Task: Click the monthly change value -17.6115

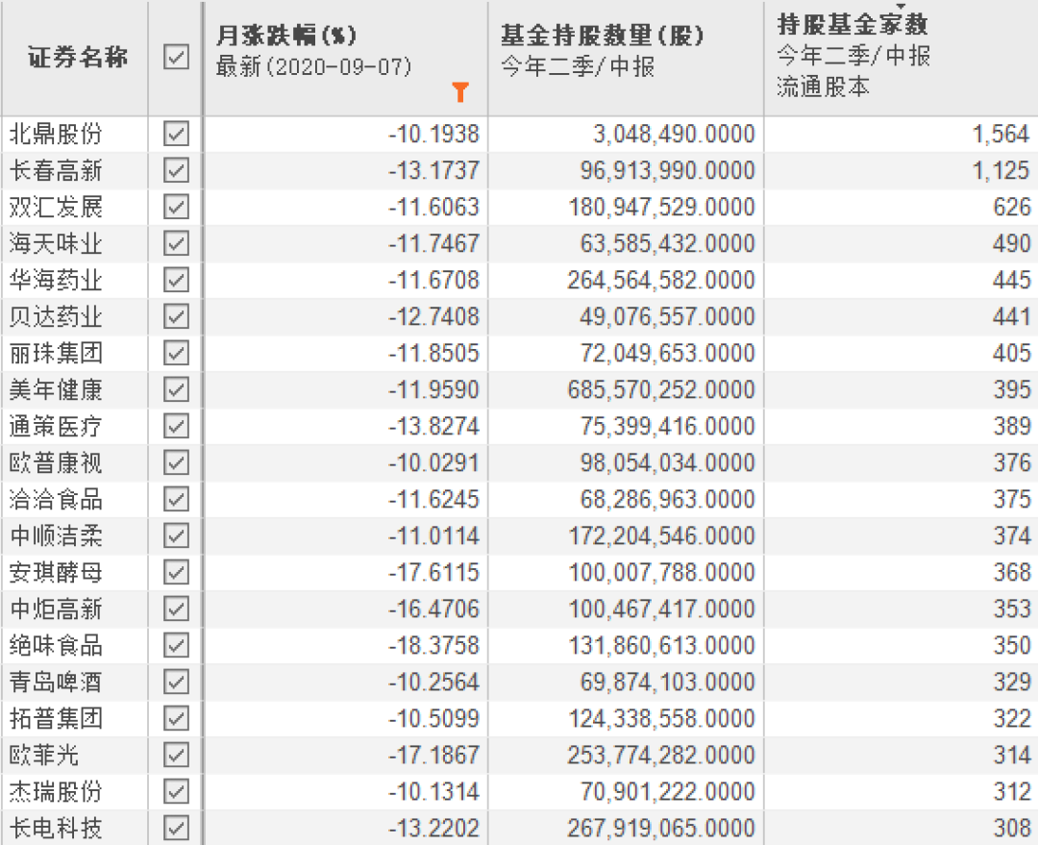Action: click(433, 571)
